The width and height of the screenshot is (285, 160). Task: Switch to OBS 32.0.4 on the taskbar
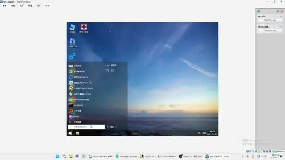191,156
